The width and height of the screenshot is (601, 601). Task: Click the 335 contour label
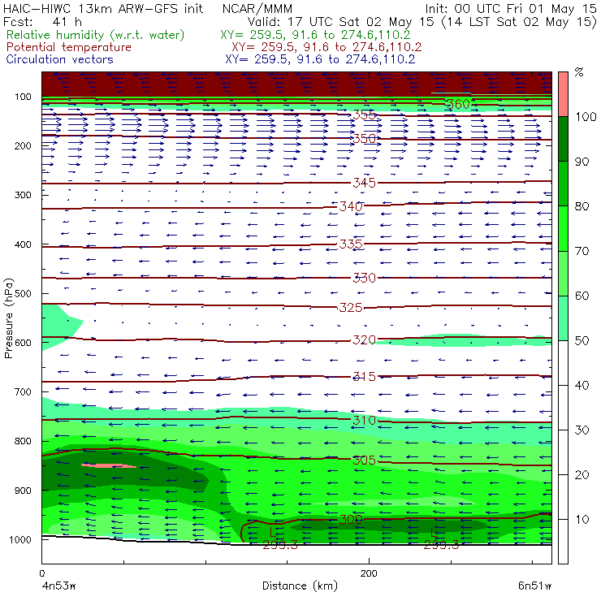click(x=351, y=244)
